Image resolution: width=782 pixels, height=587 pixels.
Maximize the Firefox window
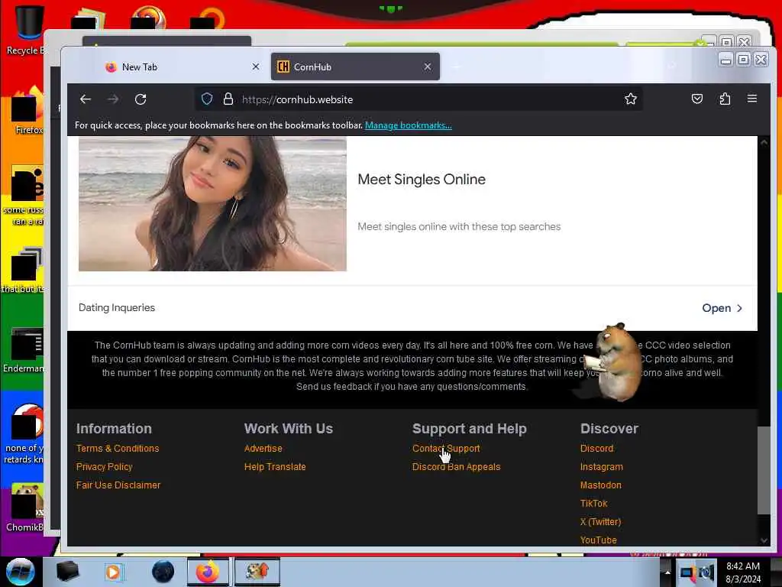(x=743, y=60)
